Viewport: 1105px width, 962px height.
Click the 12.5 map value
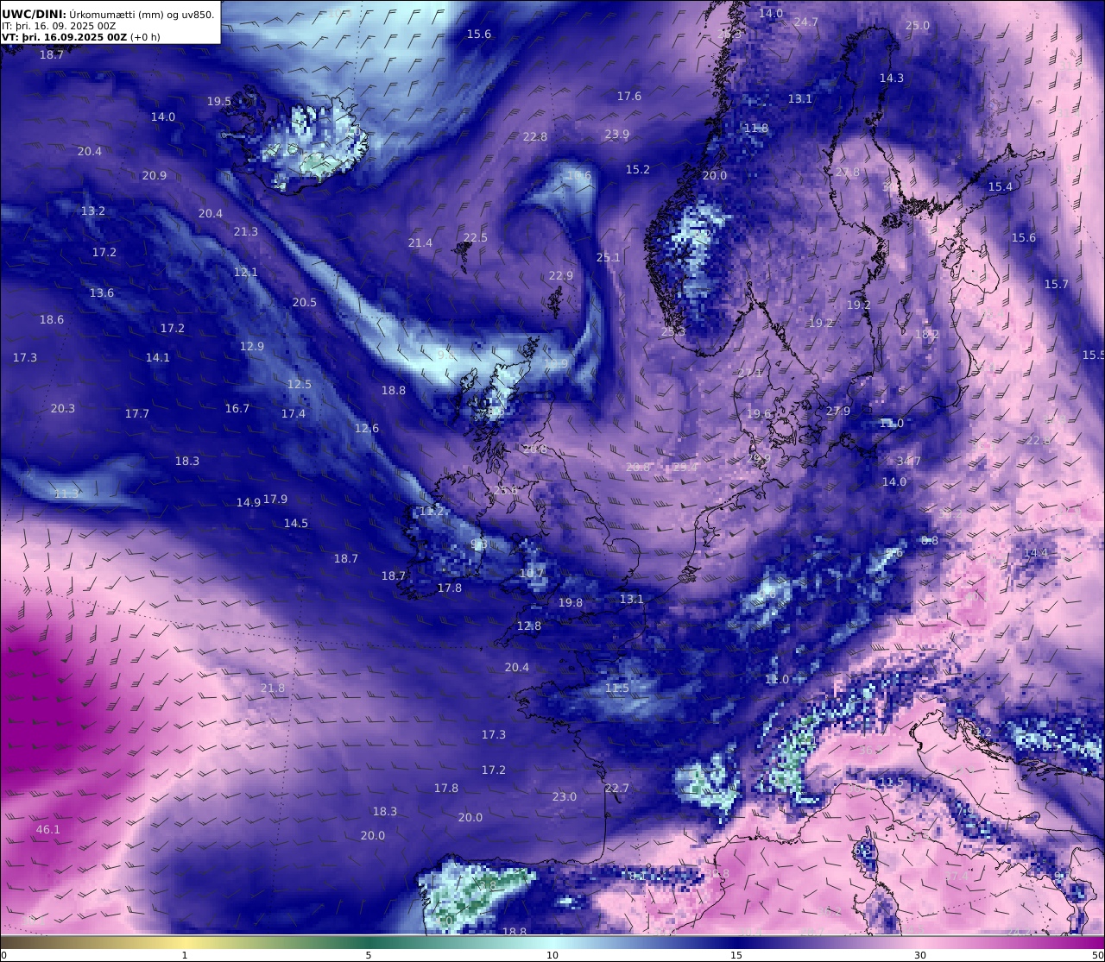coord(300,385)
